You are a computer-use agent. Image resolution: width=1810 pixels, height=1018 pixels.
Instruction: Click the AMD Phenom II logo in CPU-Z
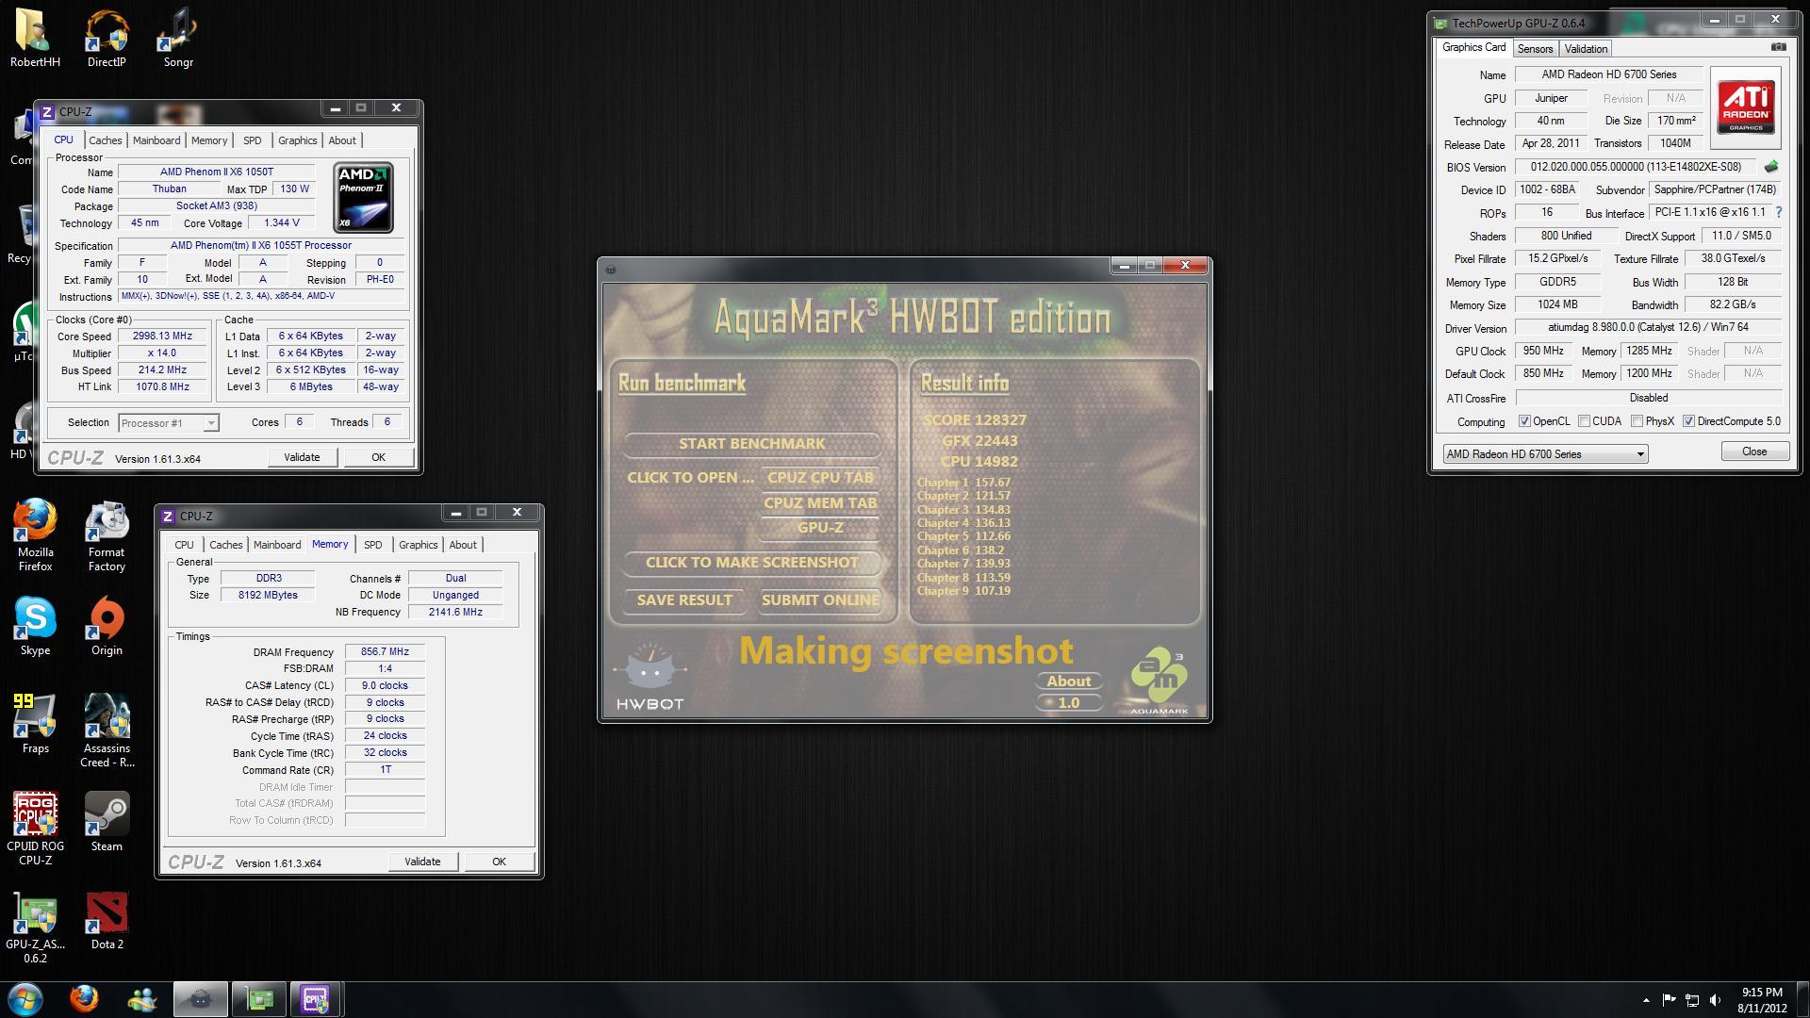363,197
